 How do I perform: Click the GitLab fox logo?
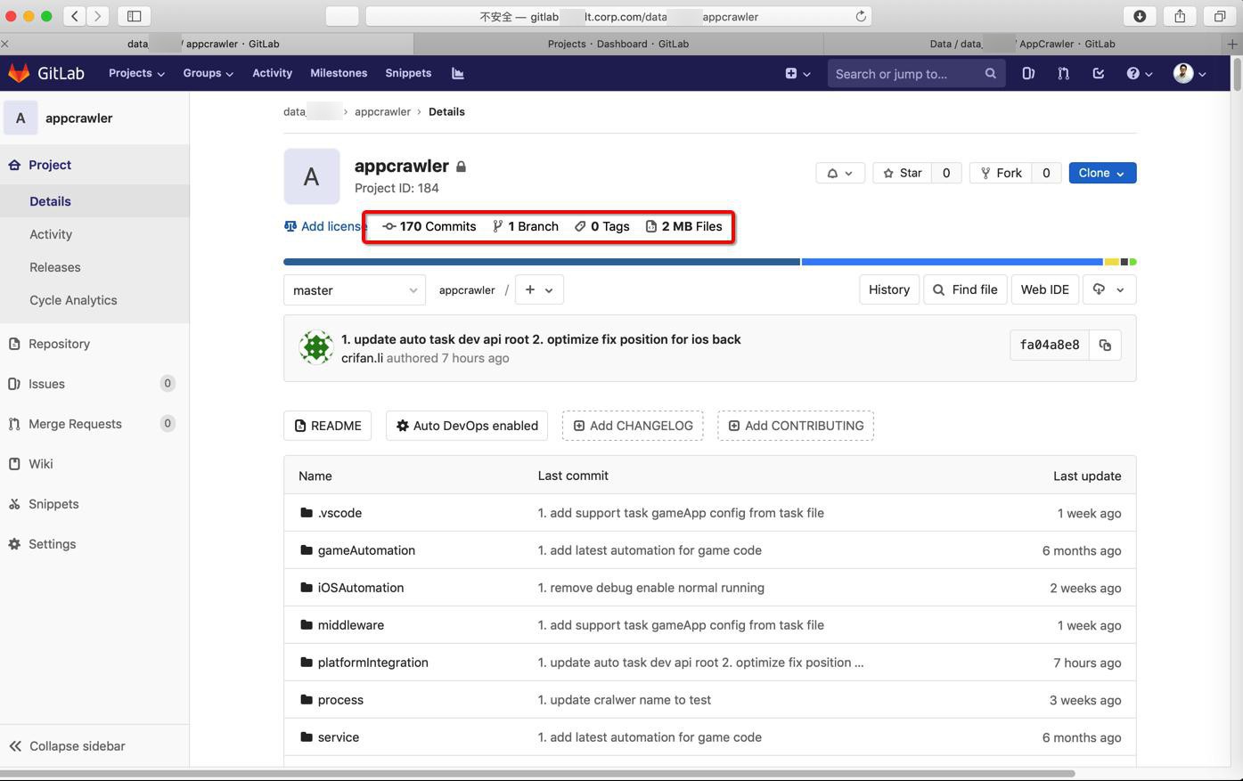point(19,73)
